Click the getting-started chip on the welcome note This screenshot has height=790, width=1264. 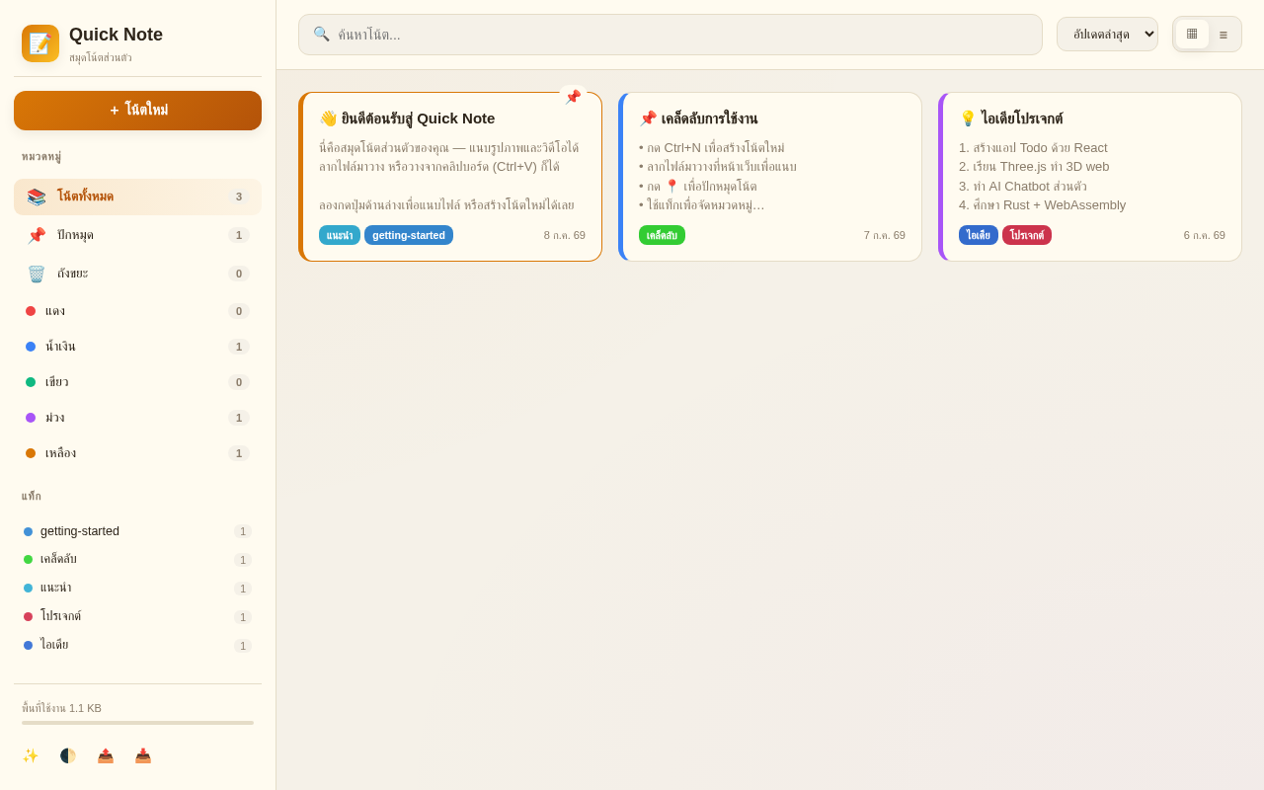pos(409,235)
